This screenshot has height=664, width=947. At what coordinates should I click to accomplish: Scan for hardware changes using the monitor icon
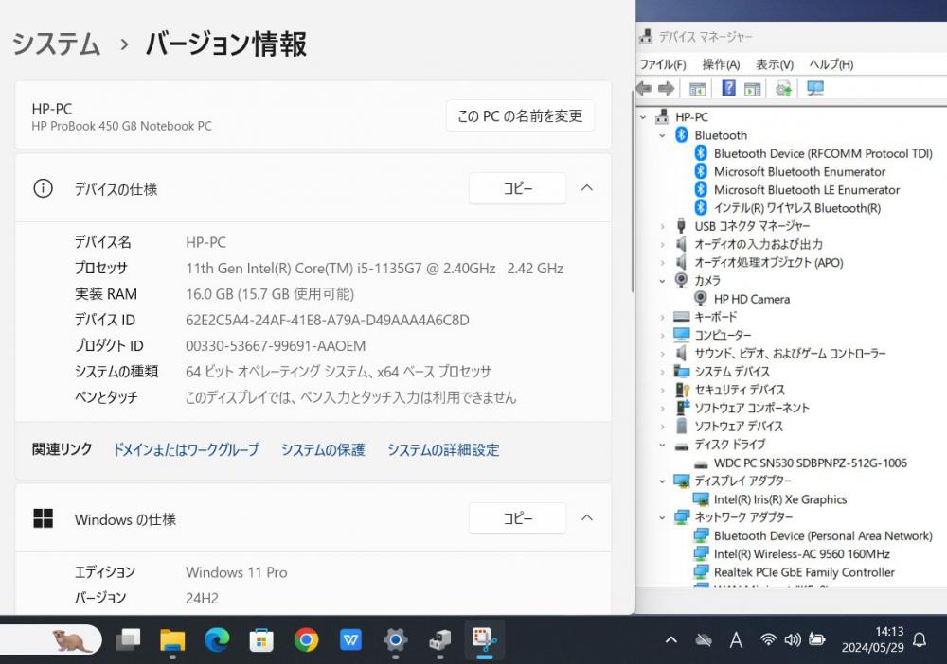815,88
